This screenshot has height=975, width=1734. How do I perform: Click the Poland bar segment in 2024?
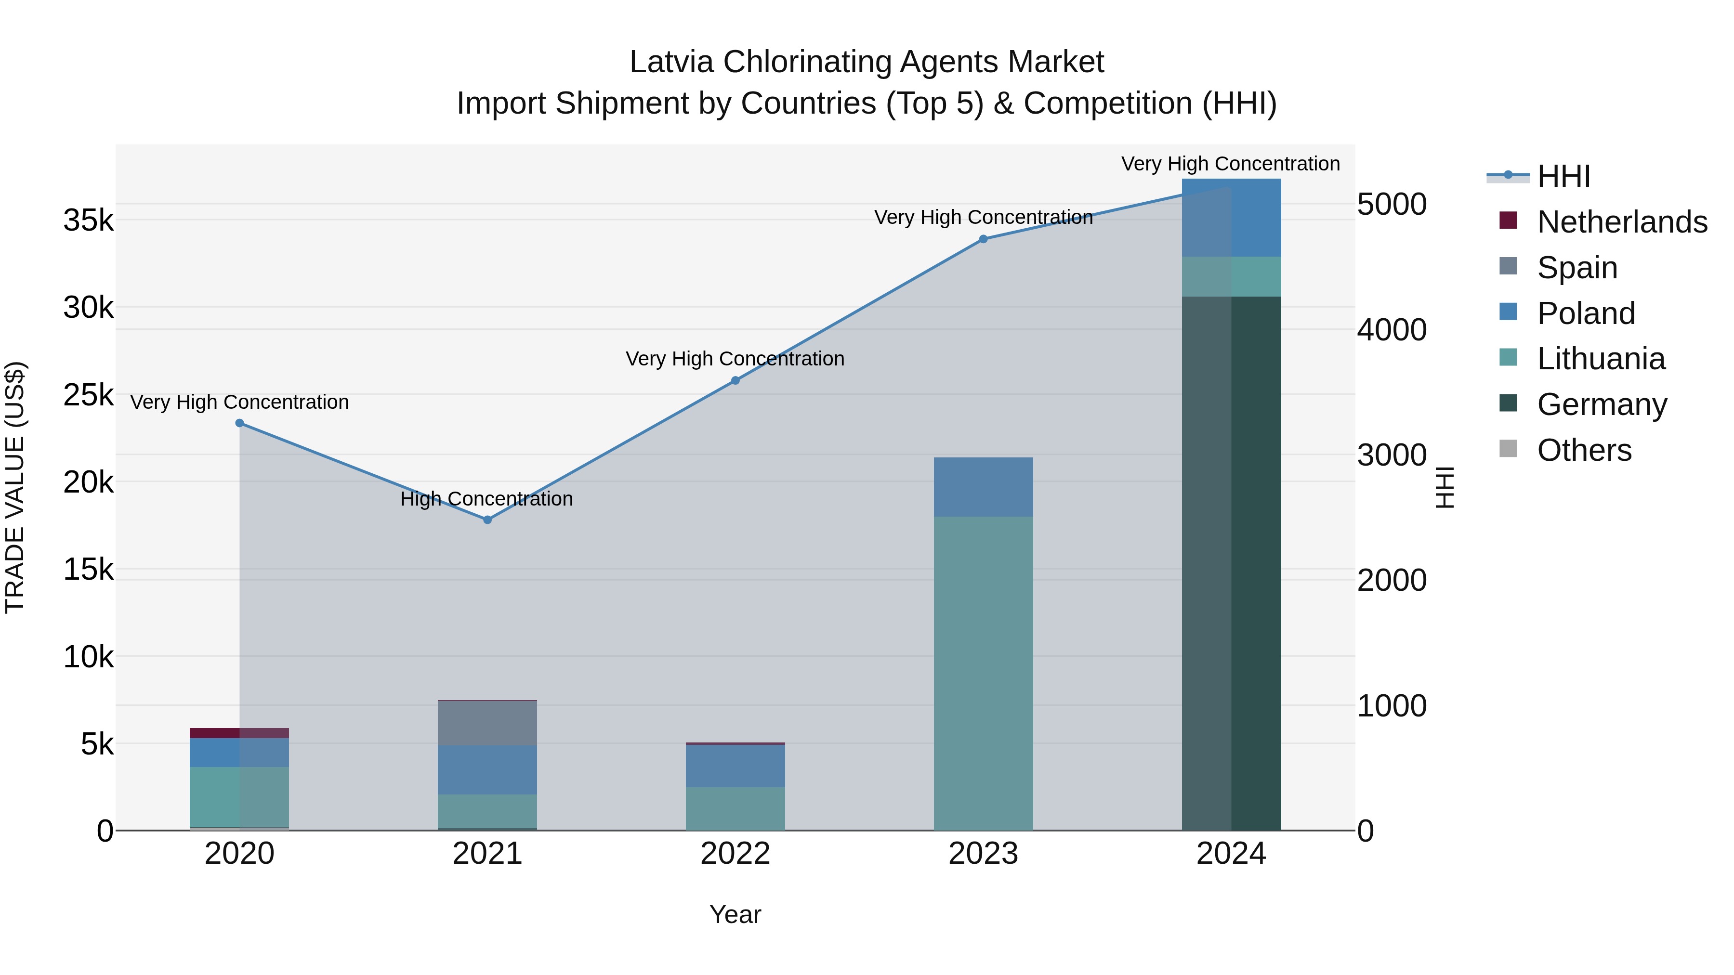click(x=1231, y=218)
